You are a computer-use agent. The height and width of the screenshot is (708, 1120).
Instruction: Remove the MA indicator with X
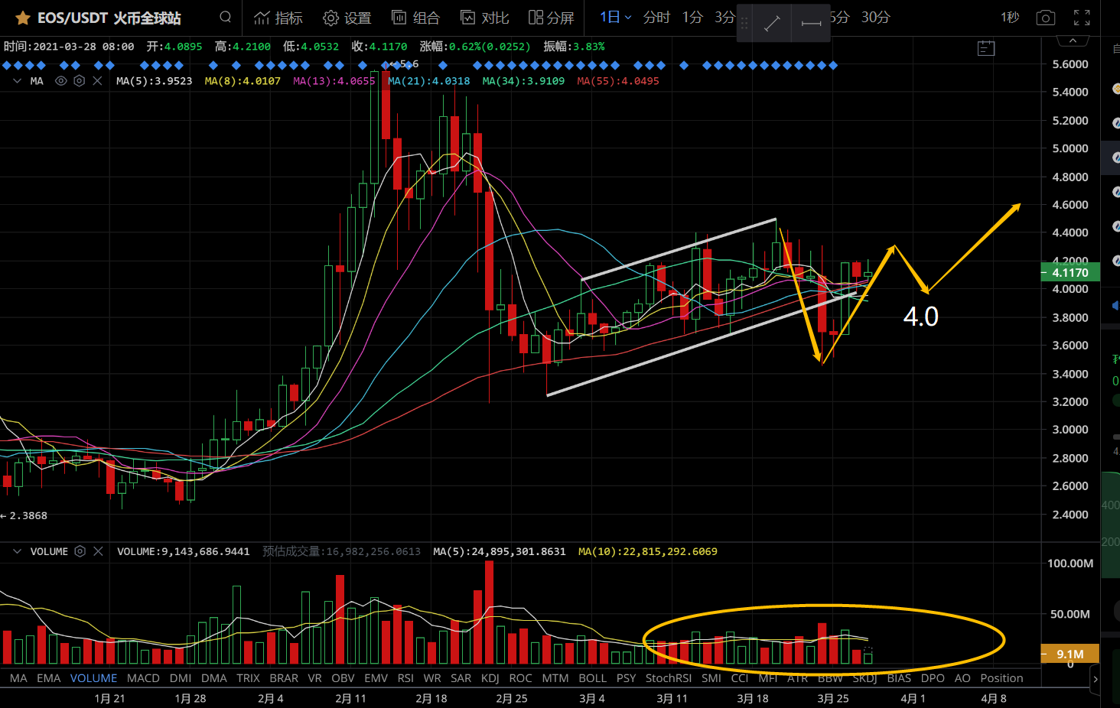click(97, 80)
